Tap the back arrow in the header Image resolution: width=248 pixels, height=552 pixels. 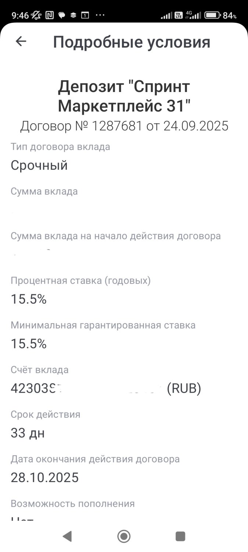click(x=21, y=42)
